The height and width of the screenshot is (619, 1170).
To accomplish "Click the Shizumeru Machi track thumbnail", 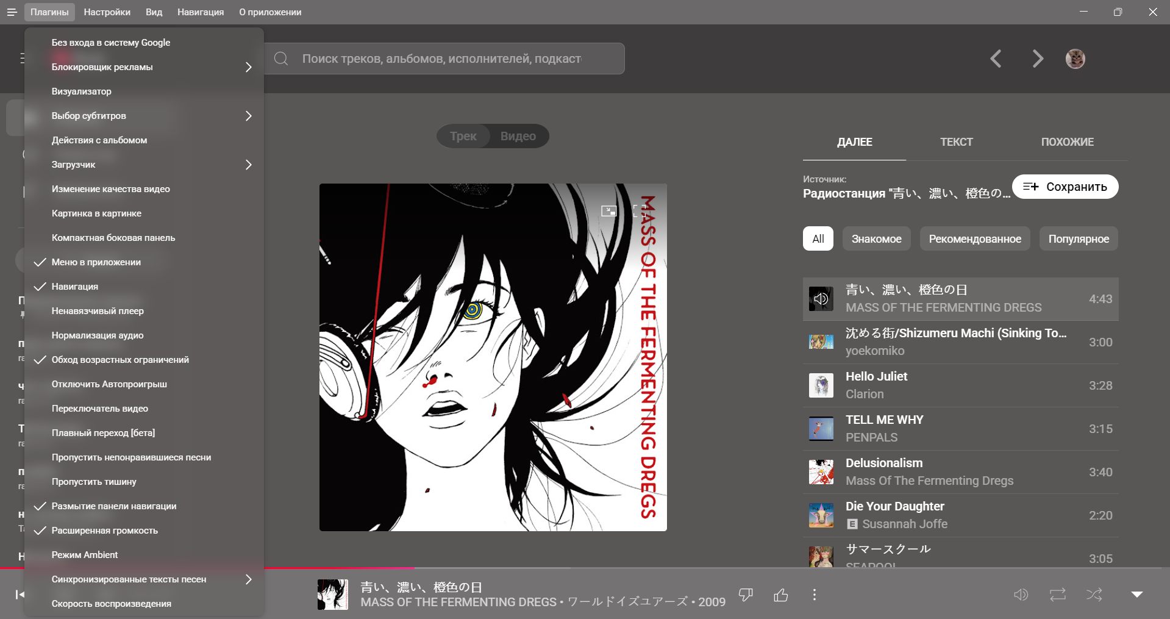I will [x=821, y=342].
